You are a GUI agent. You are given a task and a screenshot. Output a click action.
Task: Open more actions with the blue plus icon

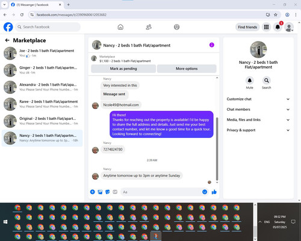92,192
